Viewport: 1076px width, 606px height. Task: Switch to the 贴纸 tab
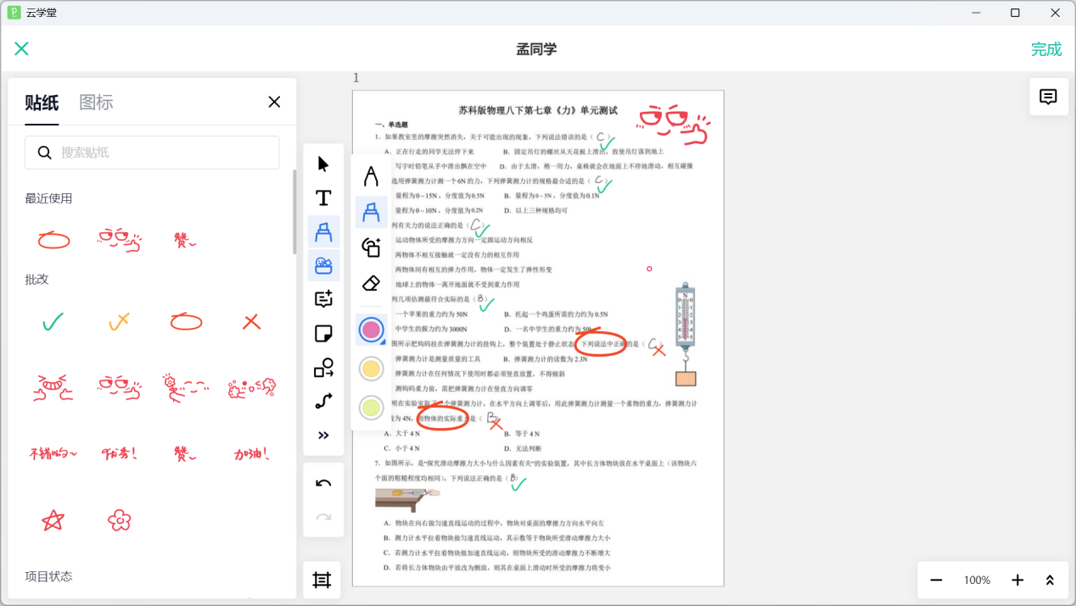tap(42, 103)
